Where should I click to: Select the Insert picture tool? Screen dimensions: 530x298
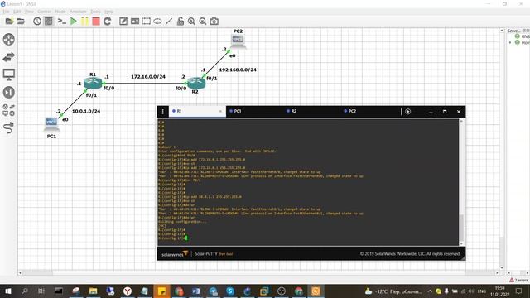click(135, 22)
